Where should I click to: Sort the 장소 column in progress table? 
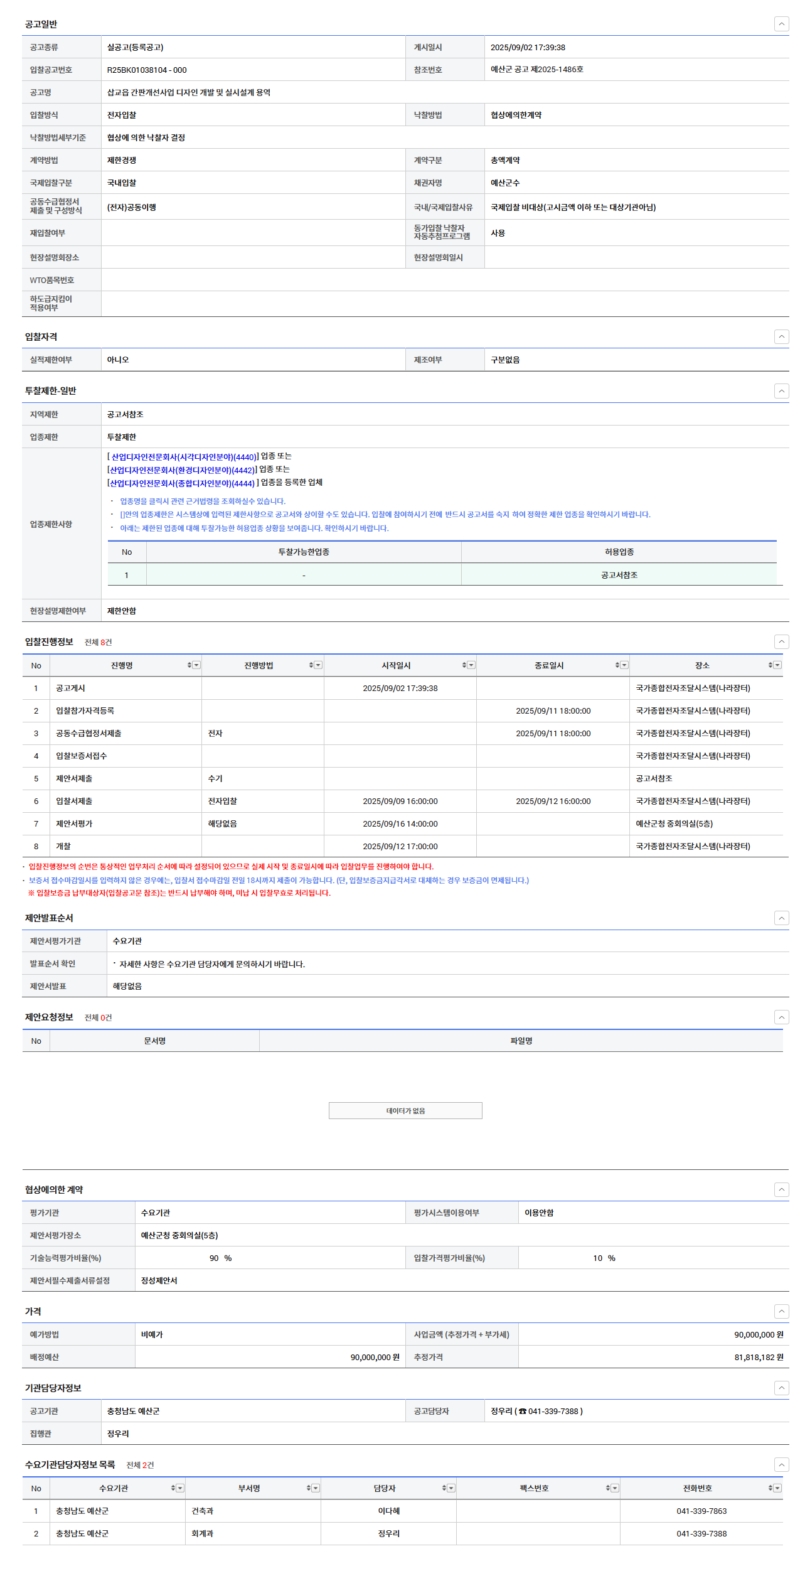(770, 665)
